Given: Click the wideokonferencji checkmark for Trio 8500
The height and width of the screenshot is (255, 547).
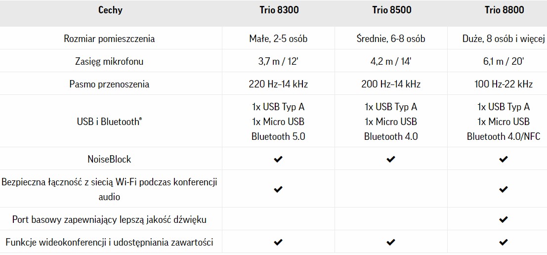Looking at the screenshot, I should point(391,242).
